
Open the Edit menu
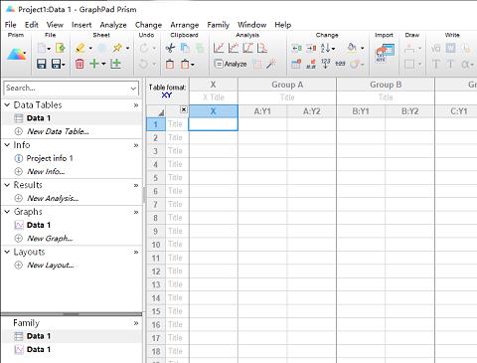click(x=32, y=25)
